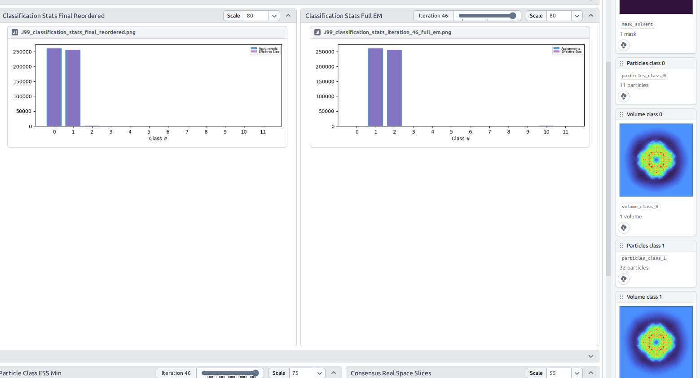
Task: Collapse the Classification Stats Final Reordered panel
Action: click(288, 16)
